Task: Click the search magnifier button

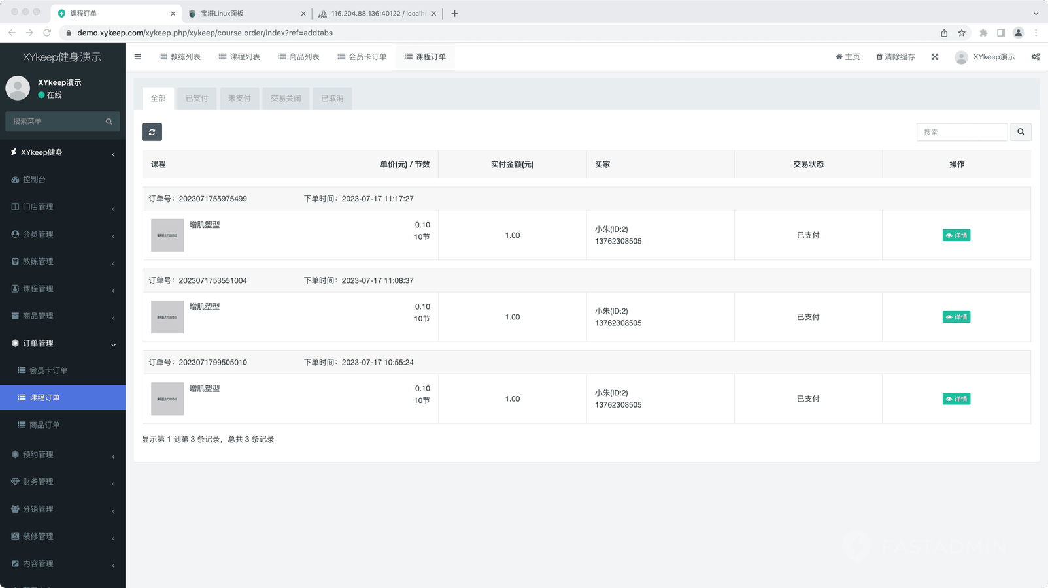Action: tap(1021, 132)
